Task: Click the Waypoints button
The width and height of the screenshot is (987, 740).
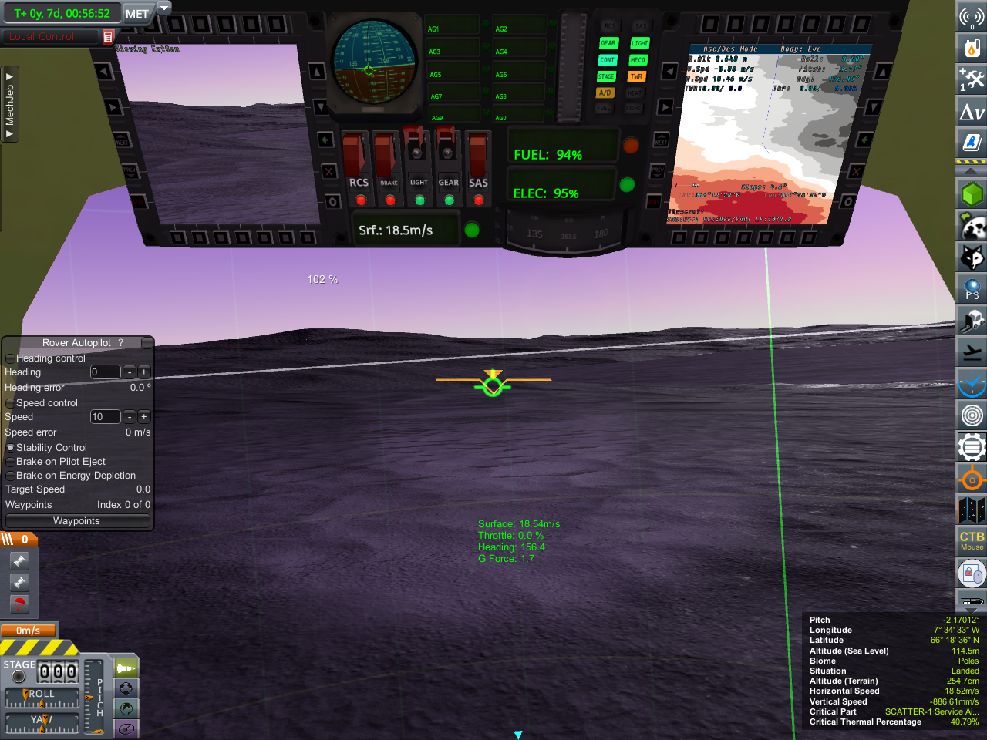Action: tap(76, 521)
